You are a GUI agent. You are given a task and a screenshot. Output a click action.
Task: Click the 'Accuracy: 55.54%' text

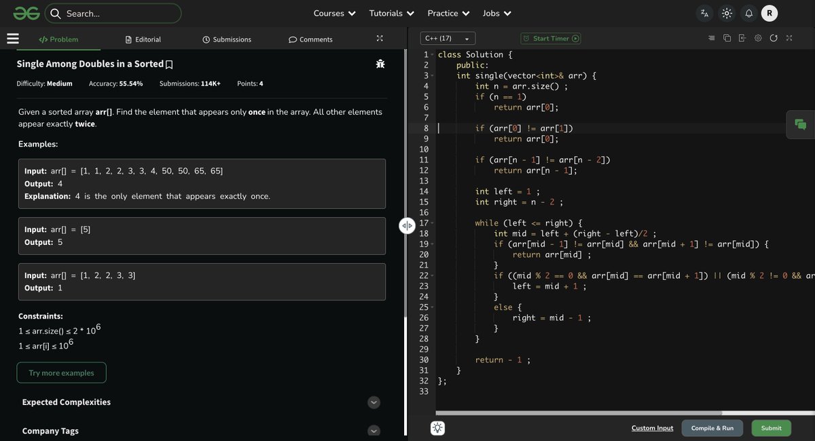[115, 83]
